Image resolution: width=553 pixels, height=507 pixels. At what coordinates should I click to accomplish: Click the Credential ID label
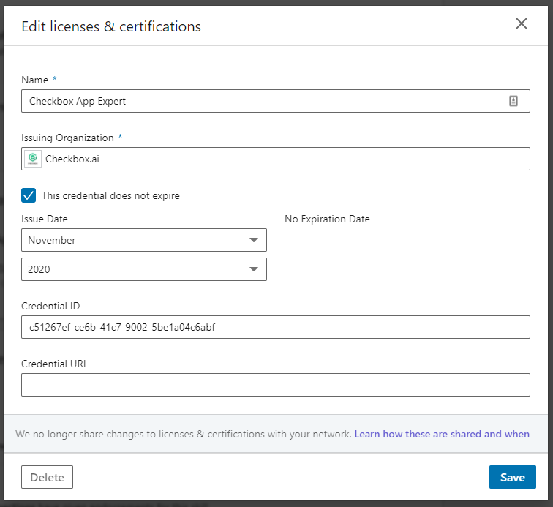coord(50,306)
